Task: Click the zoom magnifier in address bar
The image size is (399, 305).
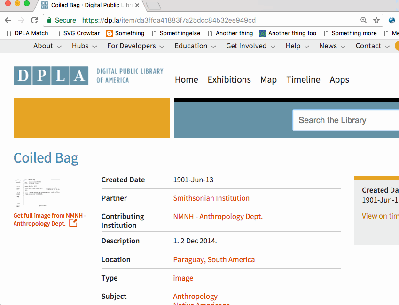Action: tap(364, 20)
